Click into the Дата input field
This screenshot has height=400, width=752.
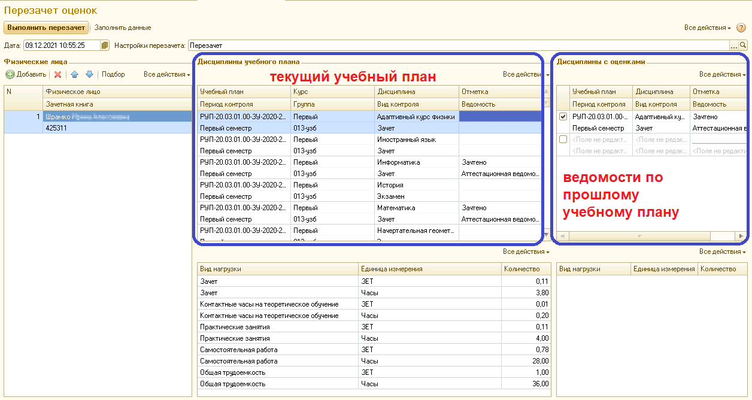(61, 45)
